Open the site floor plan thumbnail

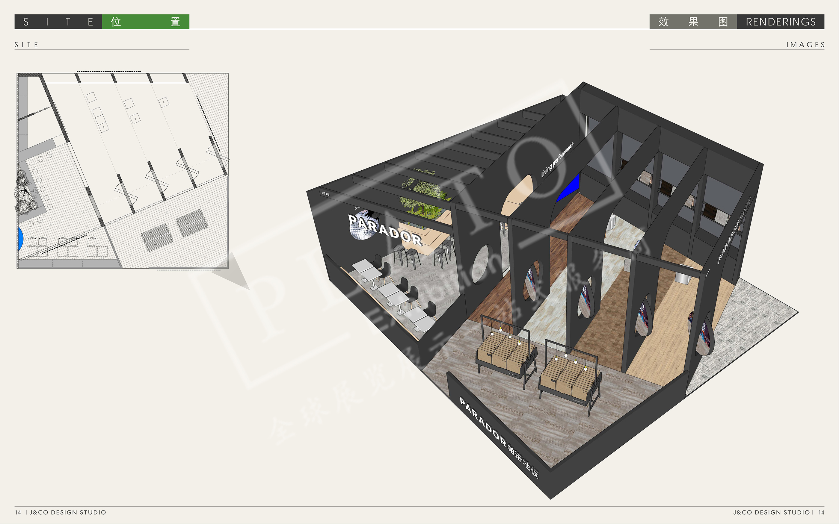(x=123, y=170)
